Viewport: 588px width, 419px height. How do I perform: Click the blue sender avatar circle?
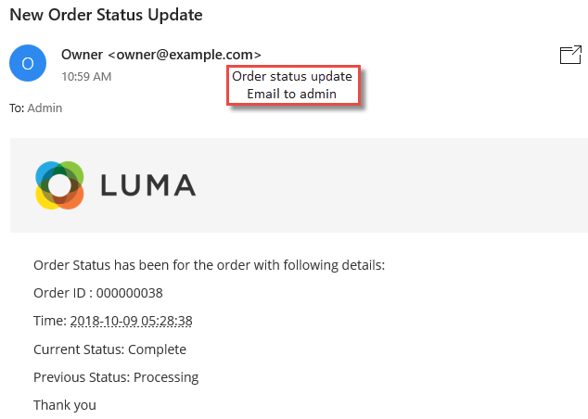[28, 63]
